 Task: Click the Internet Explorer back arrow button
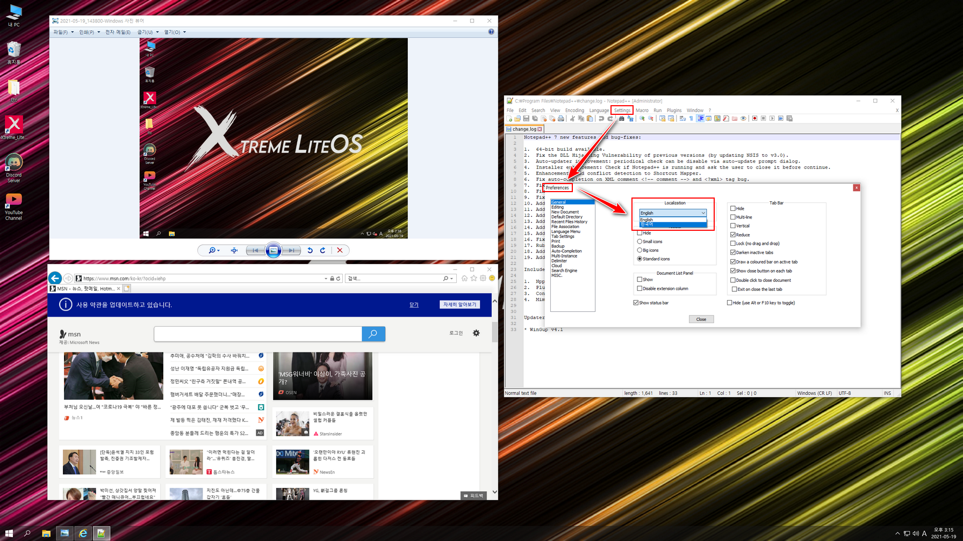point(55,278)
